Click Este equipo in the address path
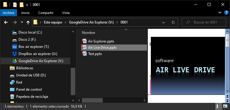The image size is (230, 110). (x=53, y=22)
